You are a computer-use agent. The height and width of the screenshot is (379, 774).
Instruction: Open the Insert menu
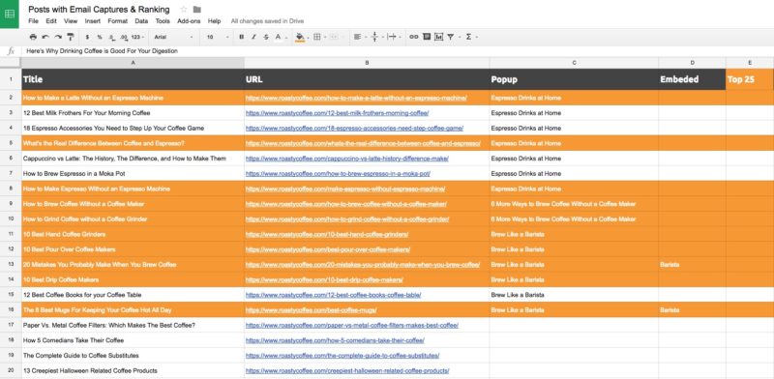(92, 21)
